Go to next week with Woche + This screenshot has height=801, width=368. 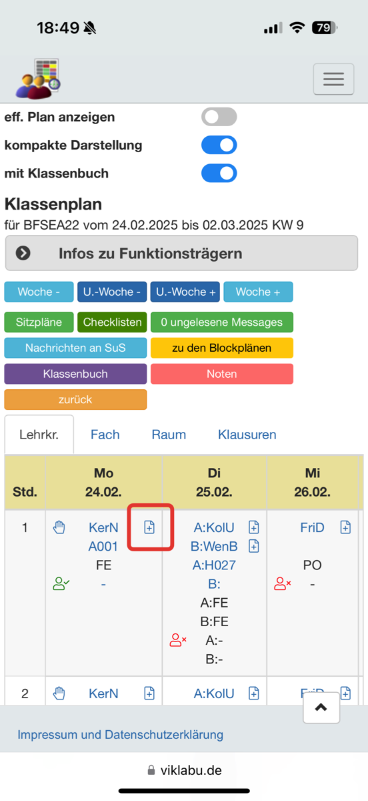click(x=258, y=292)
